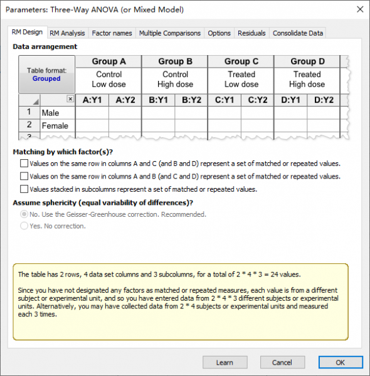
Task: Click the Table format Grouped box
Action: click(47, 75)
